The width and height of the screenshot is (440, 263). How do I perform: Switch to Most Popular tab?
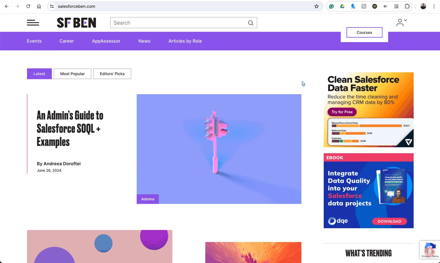73,74
